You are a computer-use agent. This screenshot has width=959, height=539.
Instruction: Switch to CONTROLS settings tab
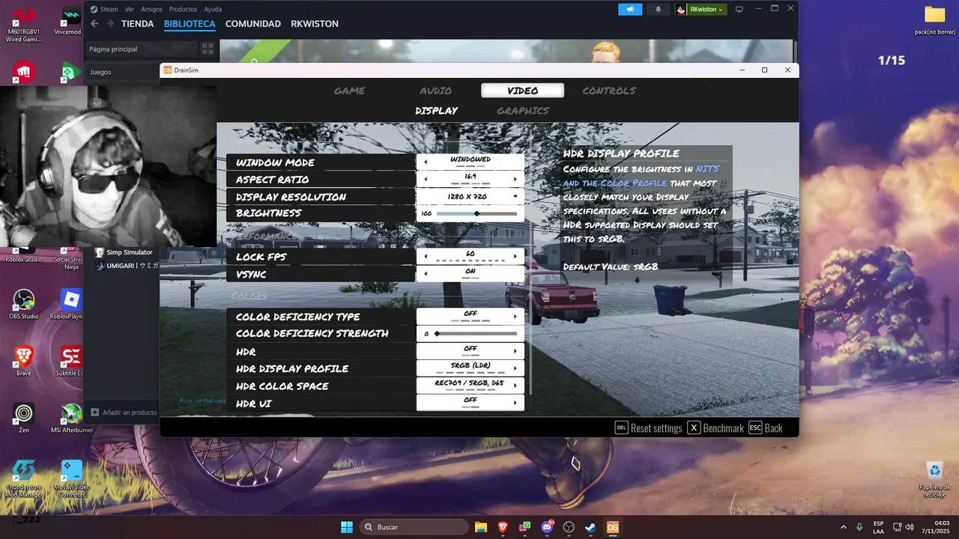pos(609,91)
